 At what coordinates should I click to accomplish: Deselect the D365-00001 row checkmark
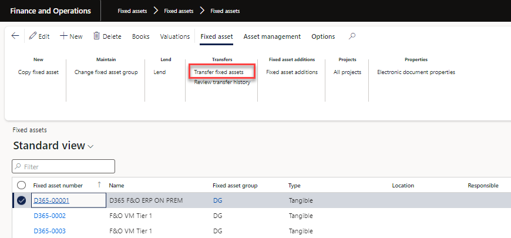(21, 200)
